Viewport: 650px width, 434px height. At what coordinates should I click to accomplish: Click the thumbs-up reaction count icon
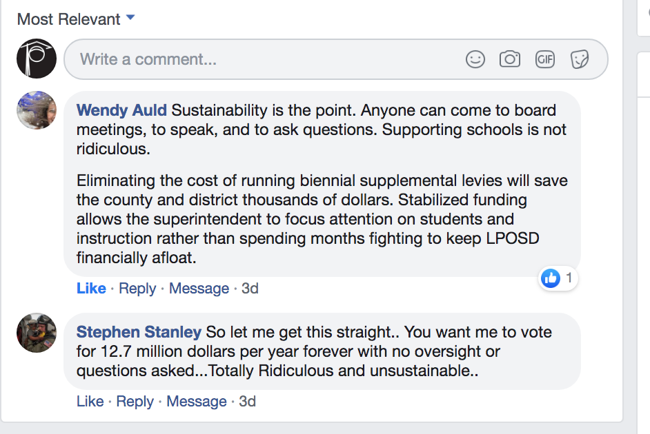coord(551,278)
